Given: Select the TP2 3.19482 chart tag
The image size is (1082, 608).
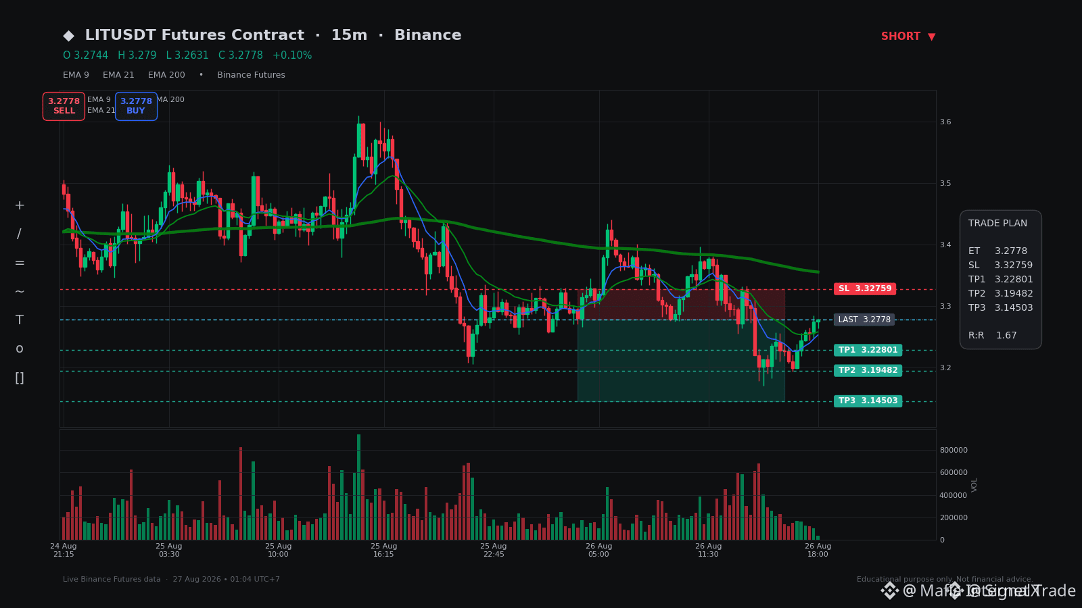Looking at the screenshot, I should [868, 370].
